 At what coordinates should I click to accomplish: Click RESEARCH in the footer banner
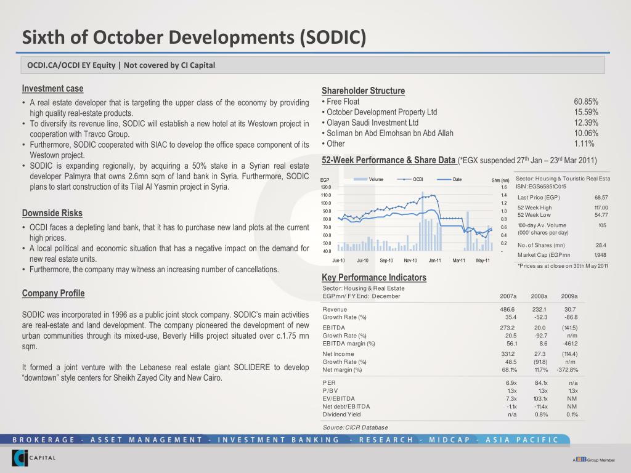(386, 440)
